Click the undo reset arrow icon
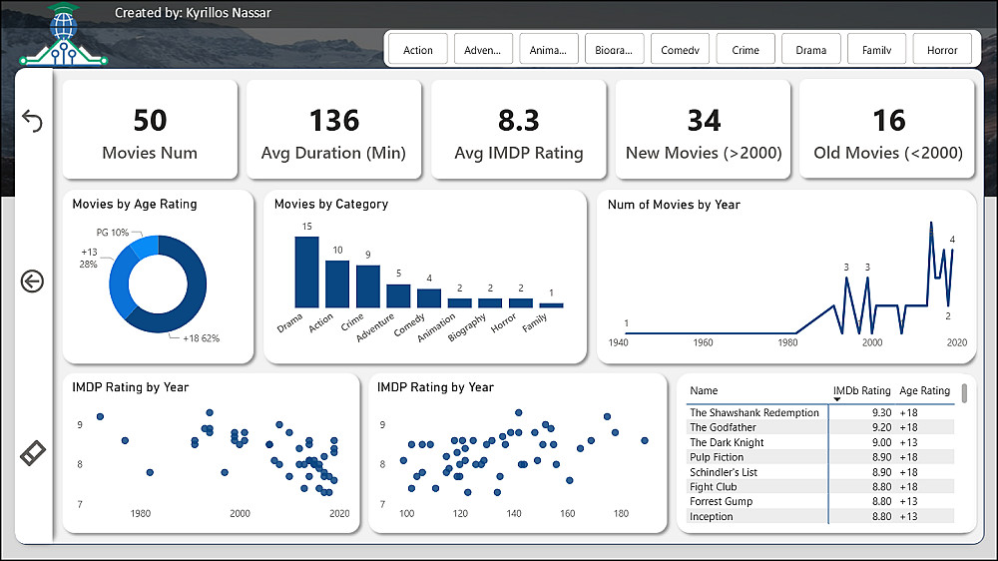This screenshot has height=561, width=998. [x=32, y=121]
